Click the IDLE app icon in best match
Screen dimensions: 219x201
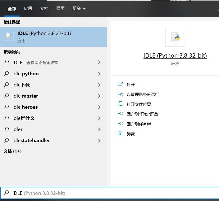(x=9, y=36)
